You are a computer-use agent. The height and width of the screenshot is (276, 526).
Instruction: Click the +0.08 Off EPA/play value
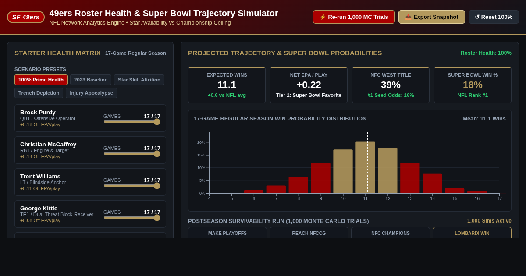[40, 220]
